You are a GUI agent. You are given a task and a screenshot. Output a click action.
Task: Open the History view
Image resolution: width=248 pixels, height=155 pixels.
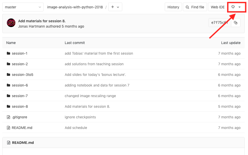173,7
